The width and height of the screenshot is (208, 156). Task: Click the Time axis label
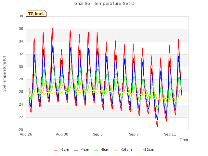[x=184, y=139]
